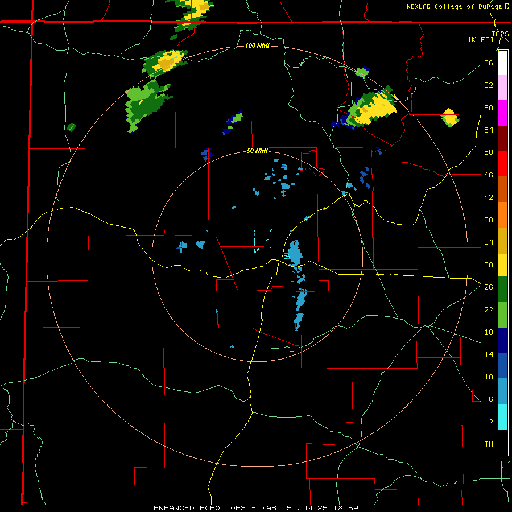Click the "42" legend value
512x512 pixels.
pos(489,197)
